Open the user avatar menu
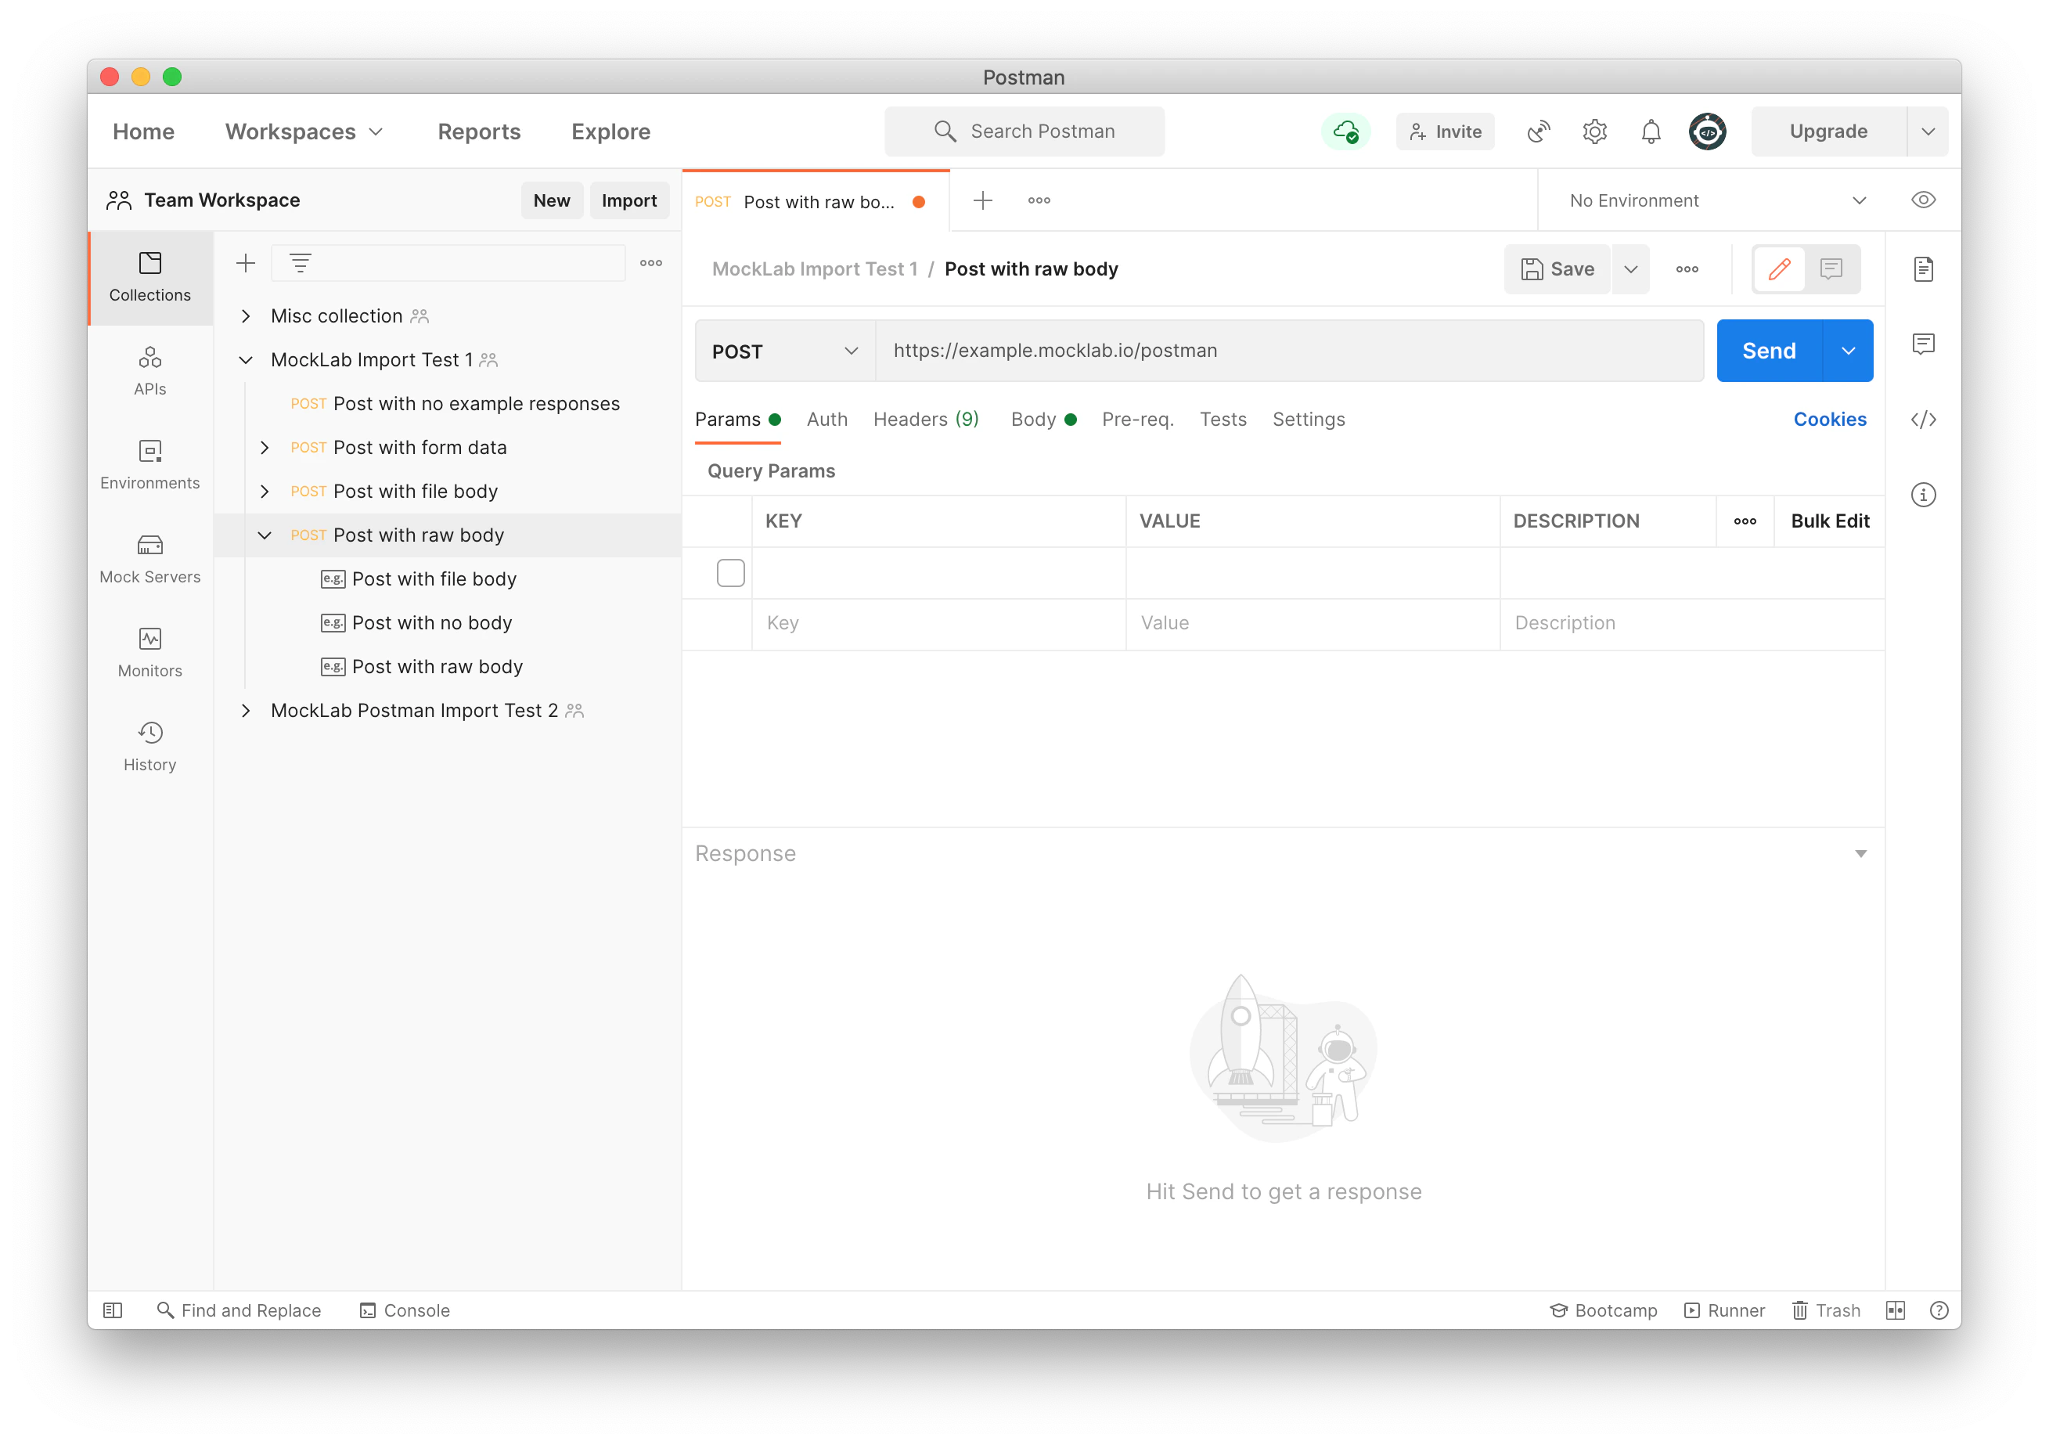 pyautogui.click(x=1707, y=132)
